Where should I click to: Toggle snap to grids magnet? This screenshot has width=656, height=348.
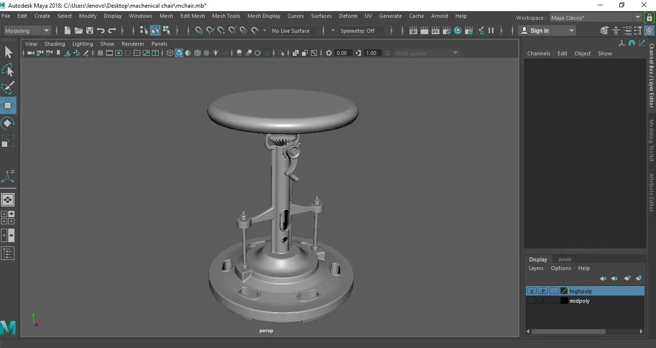point(199,30)
